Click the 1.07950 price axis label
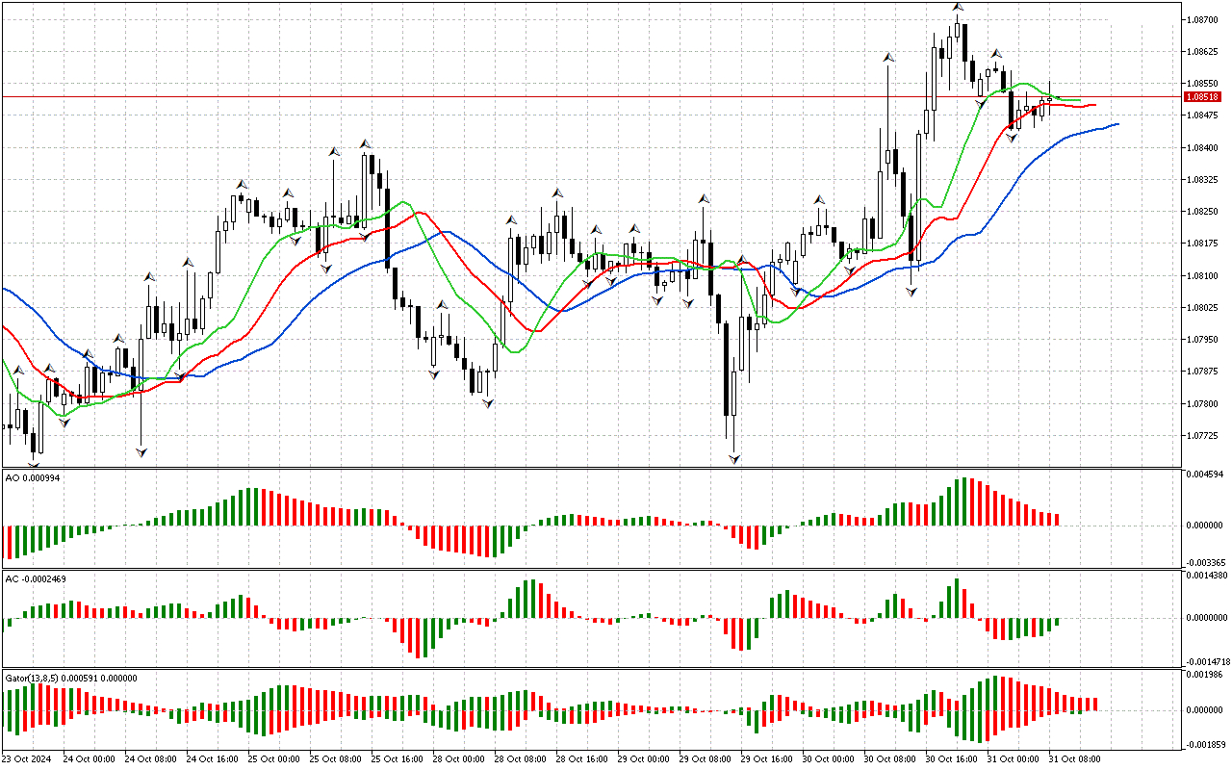 tap(1203, 340)
